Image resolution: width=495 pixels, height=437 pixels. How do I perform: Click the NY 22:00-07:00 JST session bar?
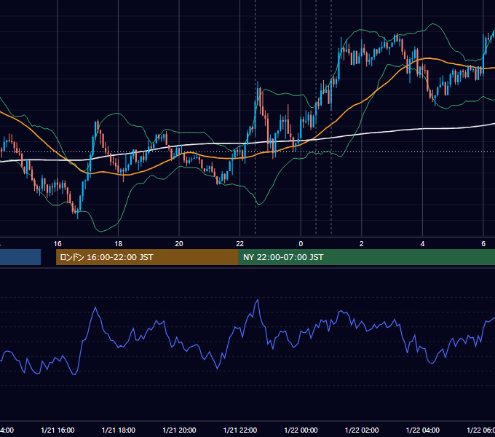point(366,257)
